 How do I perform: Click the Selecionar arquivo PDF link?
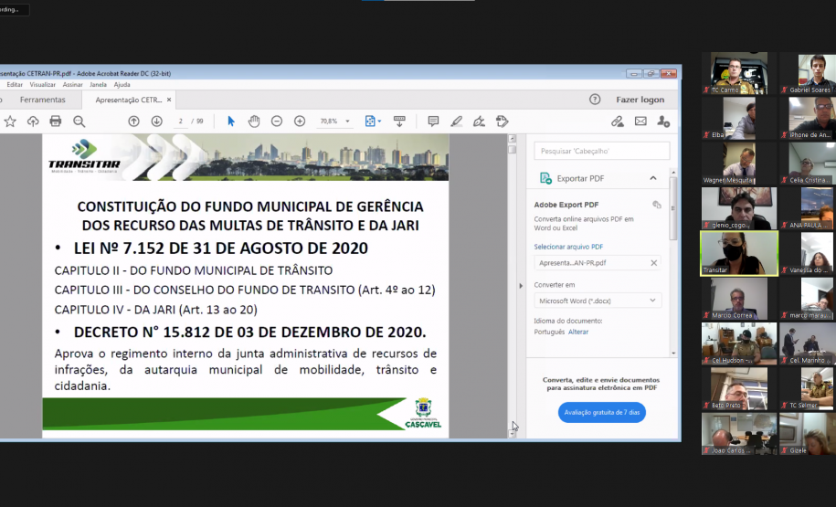568,247
